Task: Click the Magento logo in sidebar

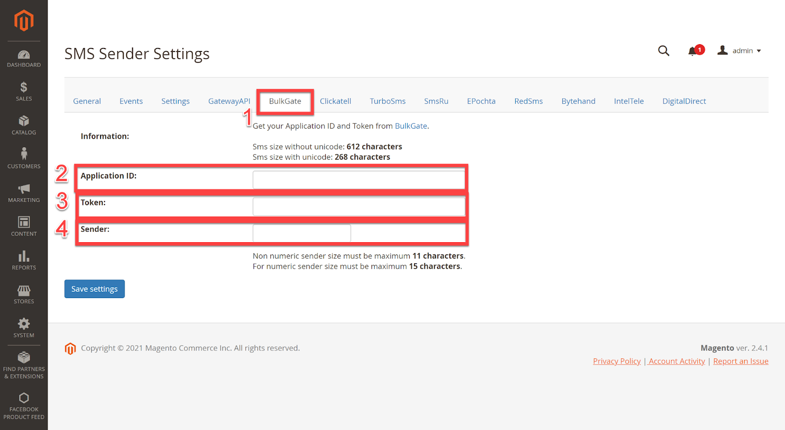Action: pos(24,21)
